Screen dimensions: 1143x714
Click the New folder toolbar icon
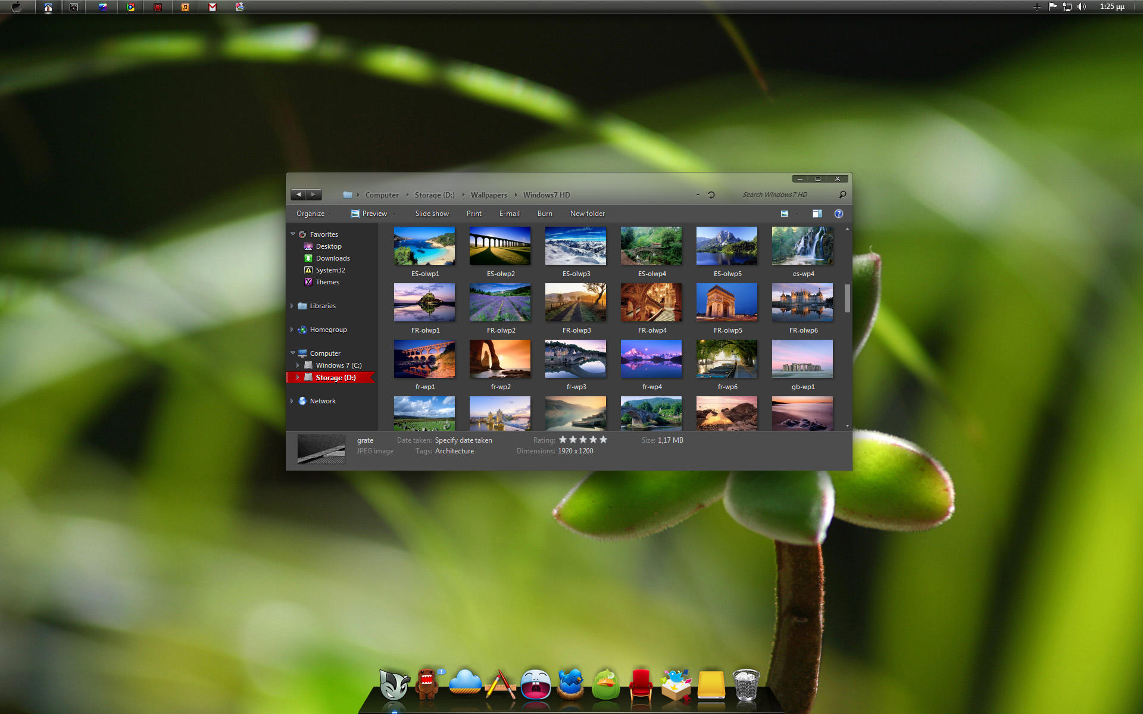588,213
